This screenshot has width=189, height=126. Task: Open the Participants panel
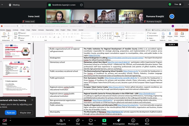pyautogui.click(x=61, y=120)
